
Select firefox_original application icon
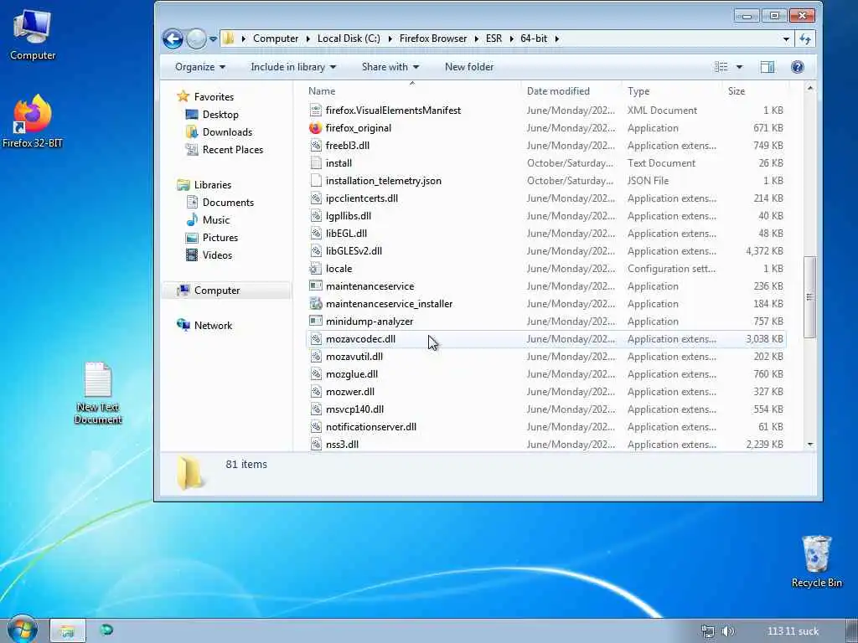point(315,128)
